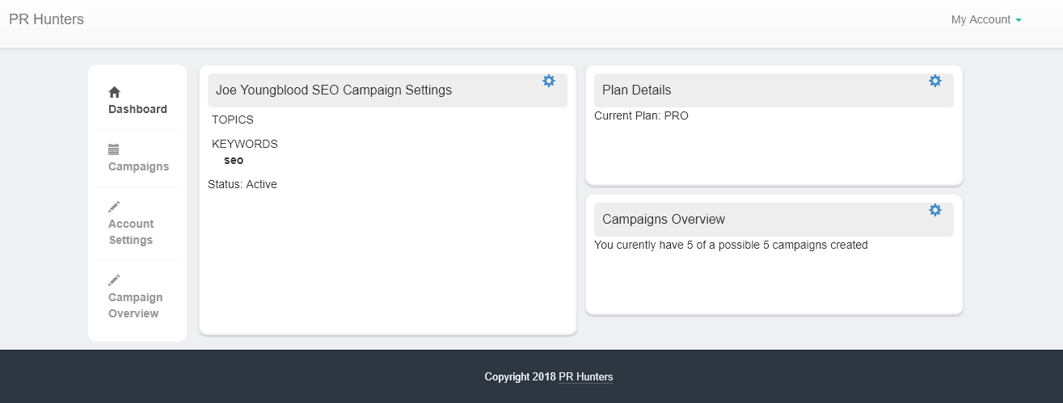The image size is (1063, 403).
Task: Click the 'Status: Active' text
Action: click(x=243, y=184)
